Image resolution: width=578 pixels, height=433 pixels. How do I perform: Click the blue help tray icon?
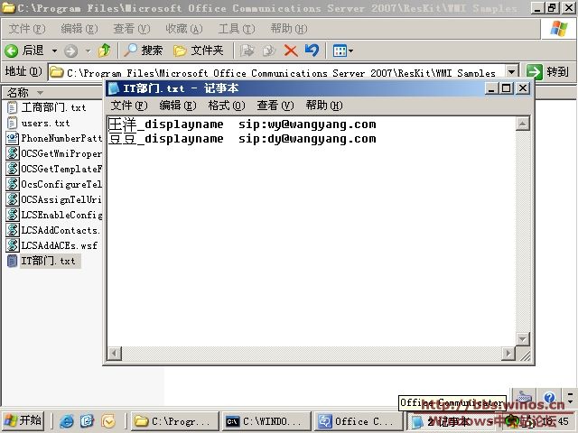tap(549, 397)
